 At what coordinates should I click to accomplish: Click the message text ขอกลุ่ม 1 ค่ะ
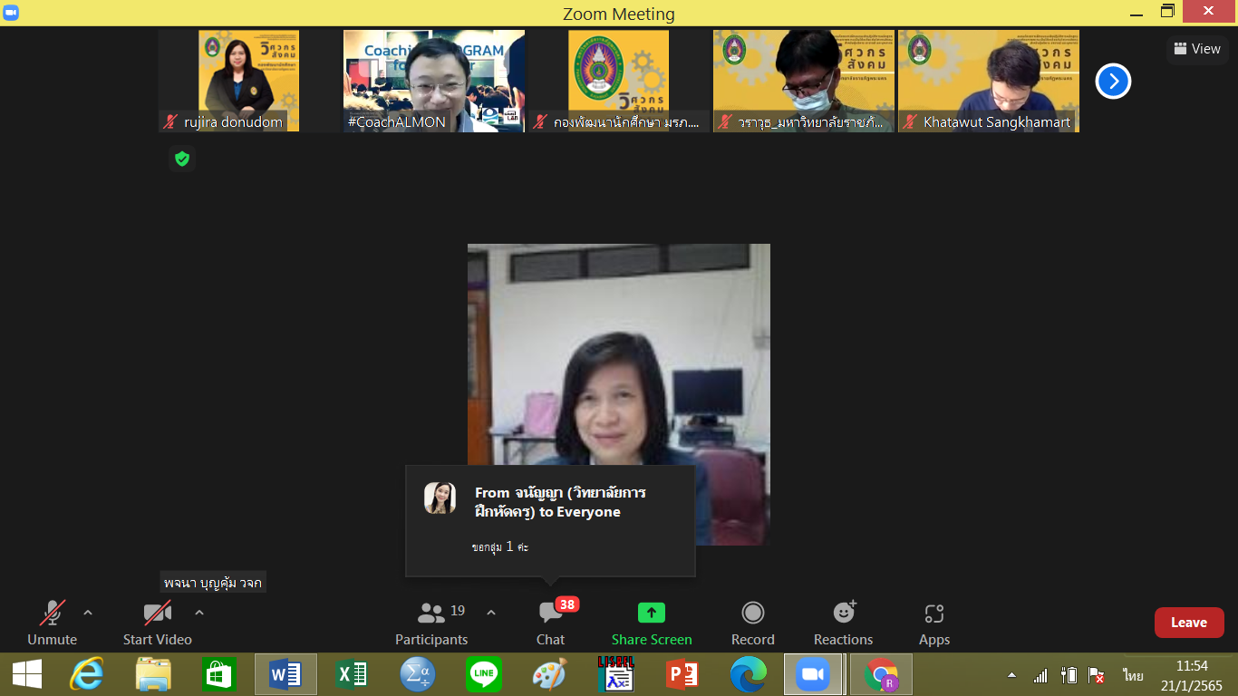[499, 547]
